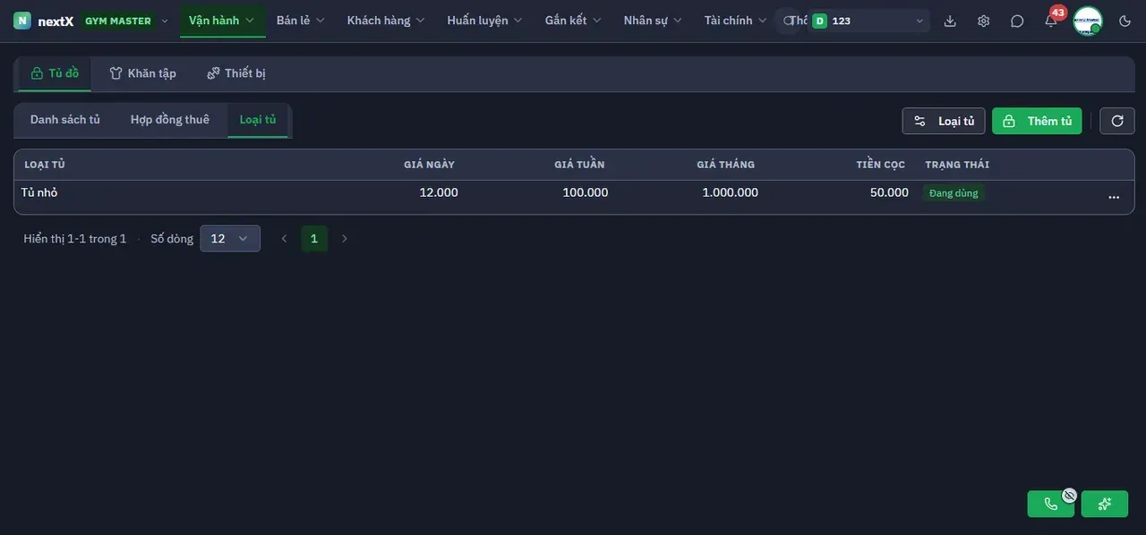Open the Nhân sự menu
This screenshot has height=535, width=1146.
click(654, 21)
